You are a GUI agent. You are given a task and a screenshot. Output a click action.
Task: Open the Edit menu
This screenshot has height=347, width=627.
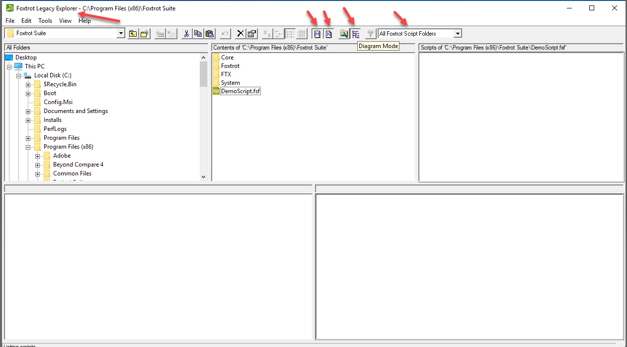pos(26,21)
